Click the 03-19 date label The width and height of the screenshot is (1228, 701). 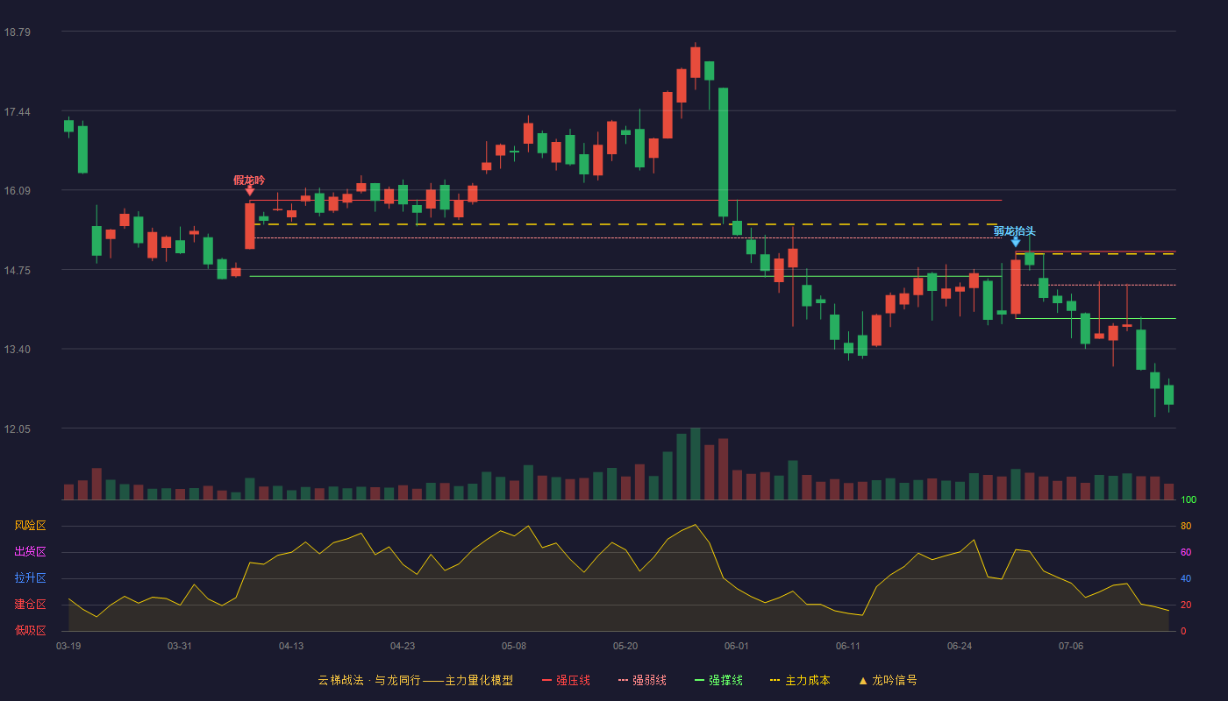click(68, 646)
